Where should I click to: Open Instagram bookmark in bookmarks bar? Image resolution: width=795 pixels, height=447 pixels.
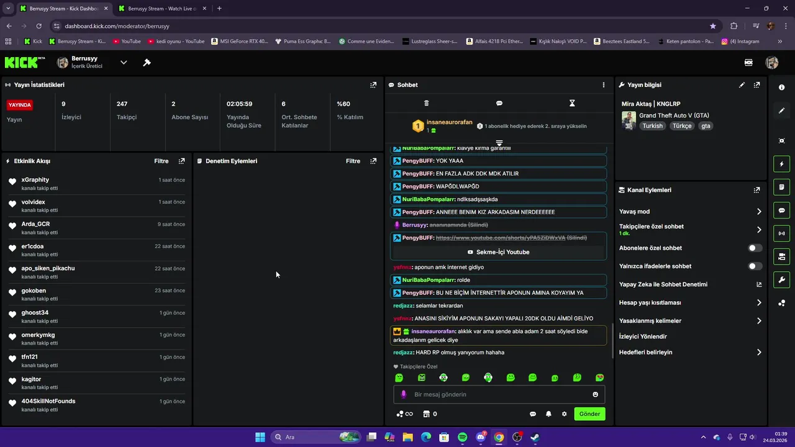(x=740, y=42)
